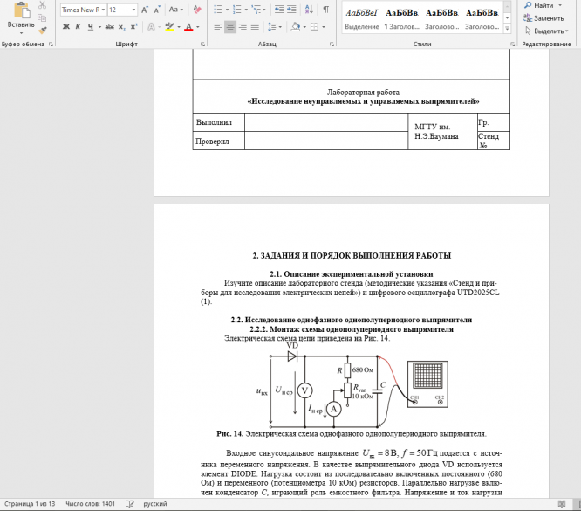Apply red font color
Viewport: 581px width, 511px height.
coord(188,27)
